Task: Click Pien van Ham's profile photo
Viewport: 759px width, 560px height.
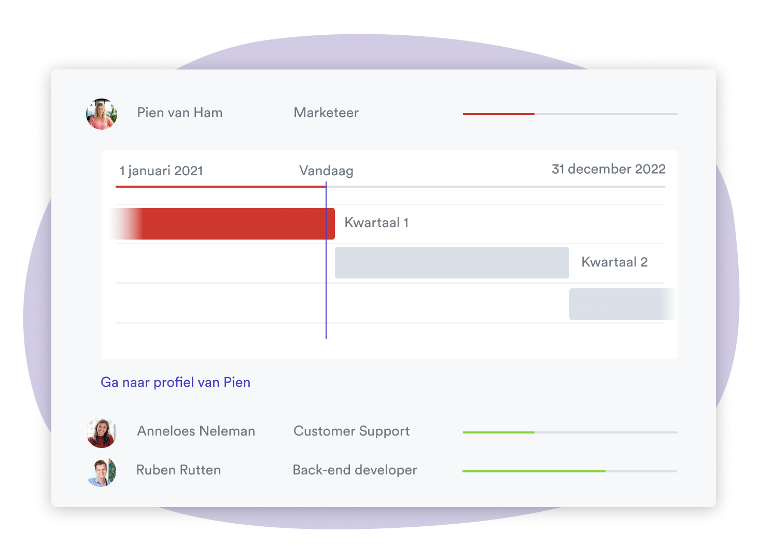Action: point(102,114)
